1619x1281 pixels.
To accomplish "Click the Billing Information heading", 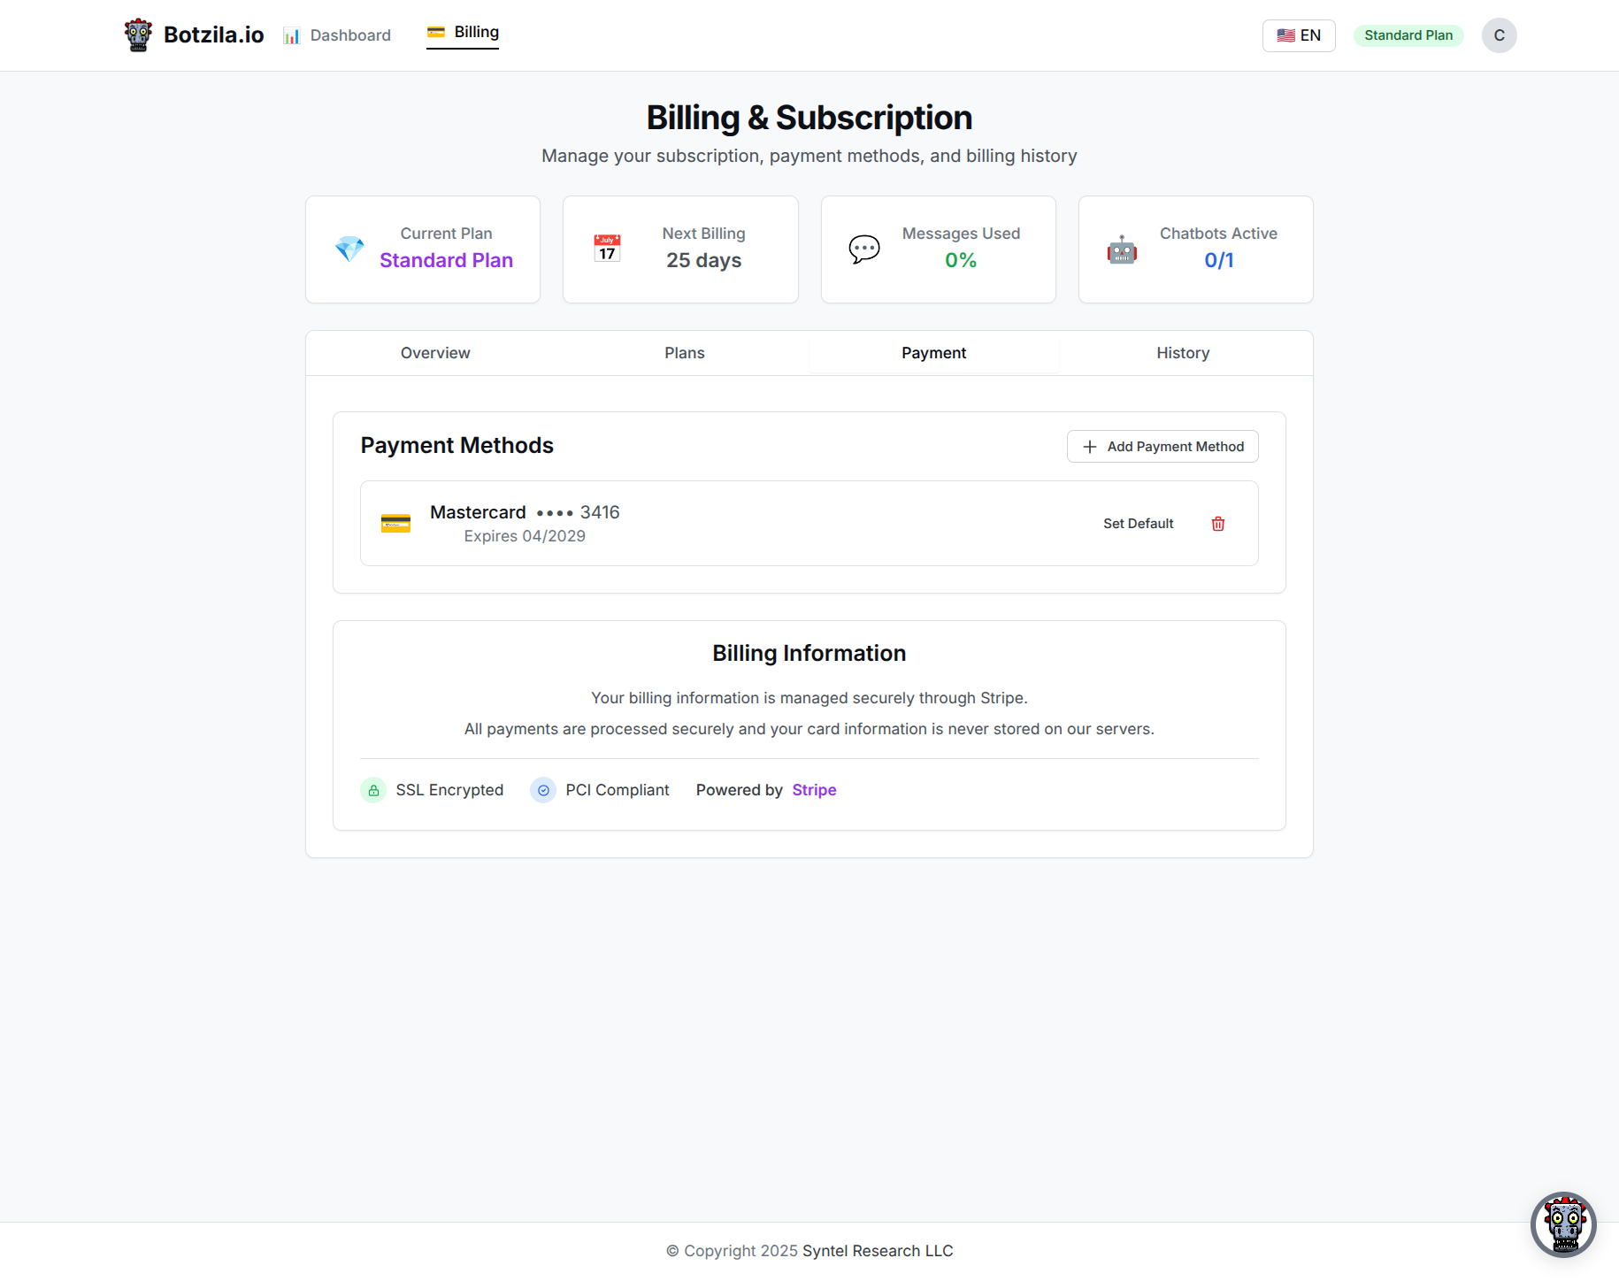I will click(809, 653).
